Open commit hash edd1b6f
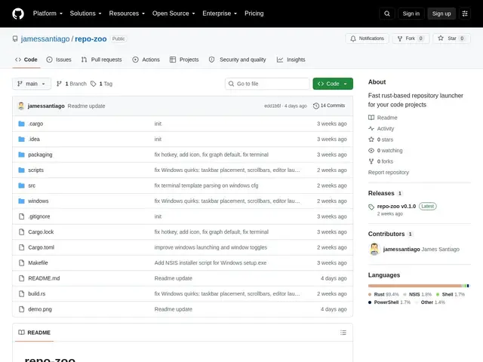Screen dimensions: 483x362 coord(272,106)
